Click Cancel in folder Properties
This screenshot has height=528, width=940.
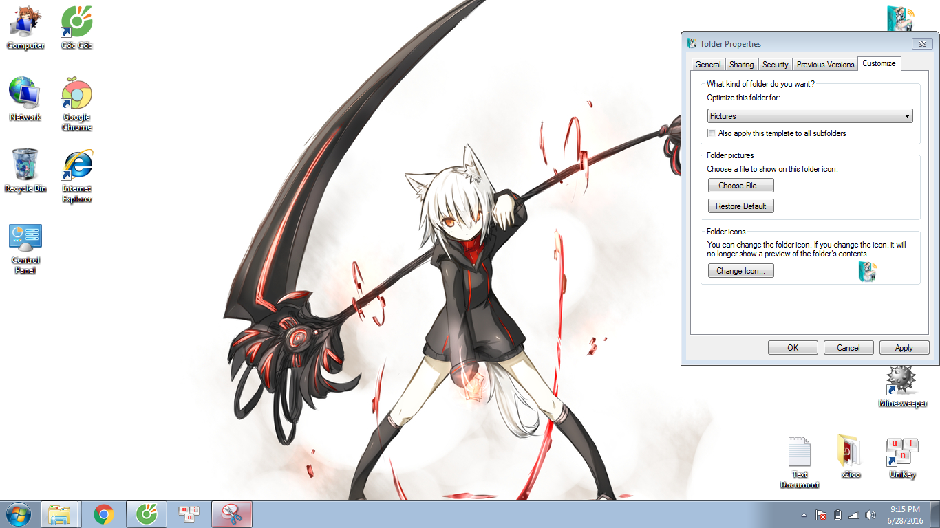[x=848, y=348]
